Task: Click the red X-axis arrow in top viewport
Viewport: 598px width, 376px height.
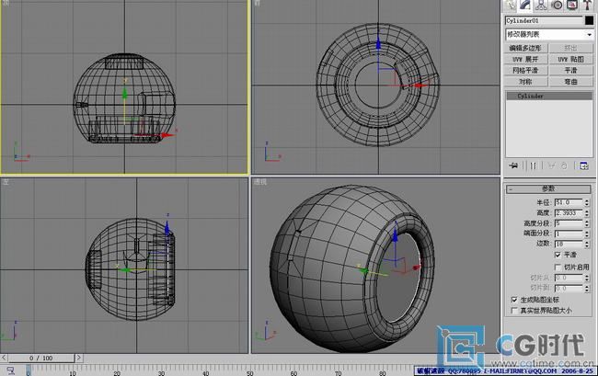Action: pyautogui.click(x=167, y=135)
